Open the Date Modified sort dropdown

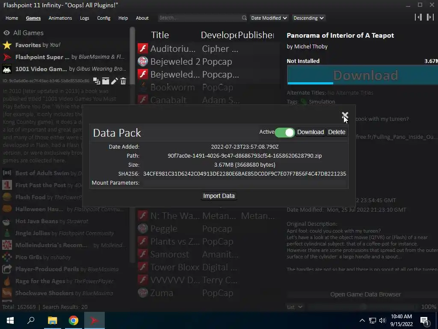click(x=269, y=18)
